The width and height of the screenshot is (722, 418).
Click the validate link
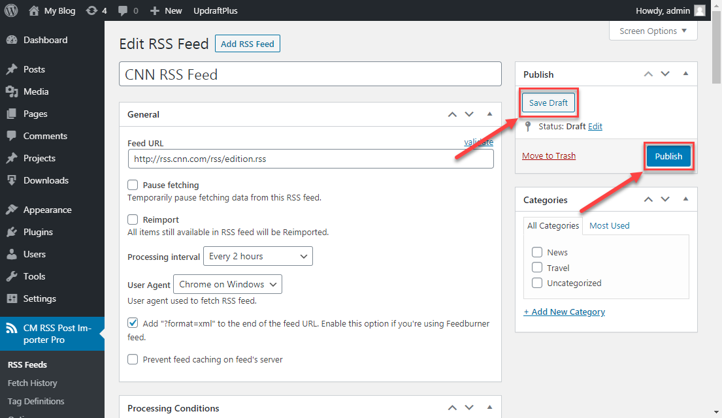pos(478,142)
